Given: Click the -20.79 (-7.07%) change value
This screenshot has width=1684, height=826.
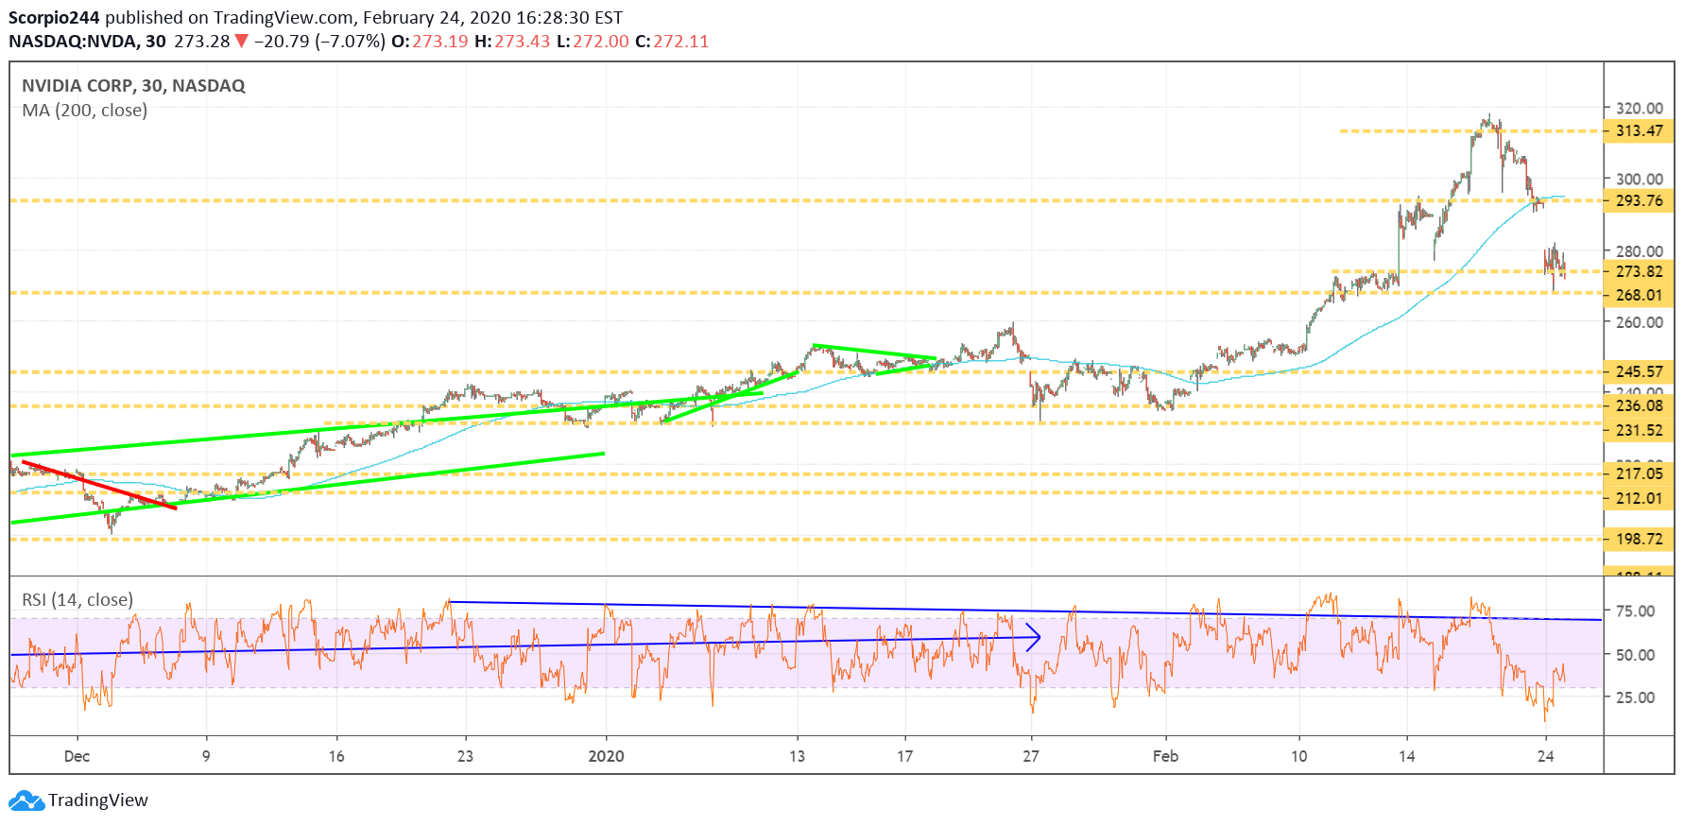Looking at the screenshot, I should point(319,42).
